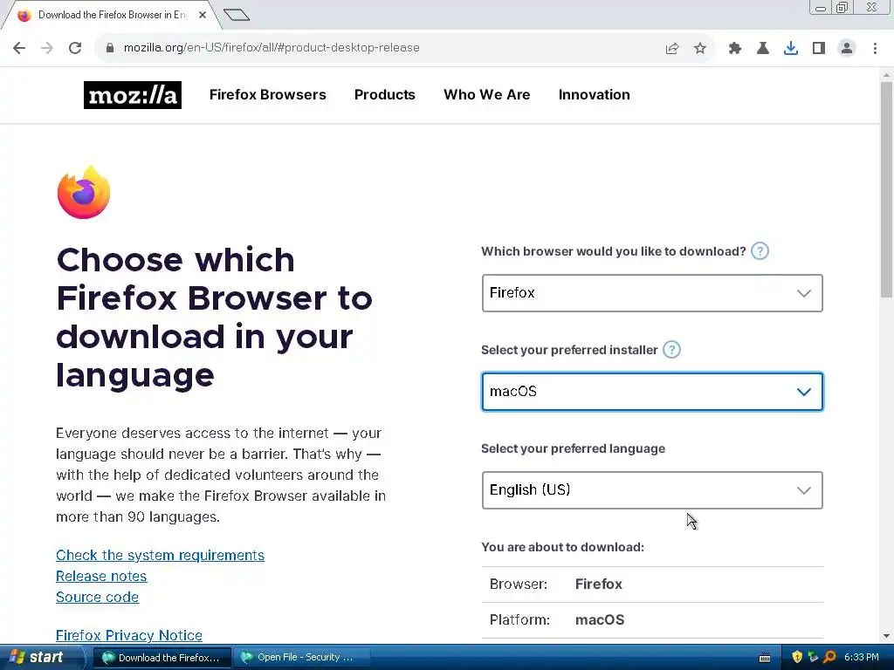Click the page vertical scrollbar thumb
Screen dimensions: 894x670
pyautogui.click(x=886, y=189)
